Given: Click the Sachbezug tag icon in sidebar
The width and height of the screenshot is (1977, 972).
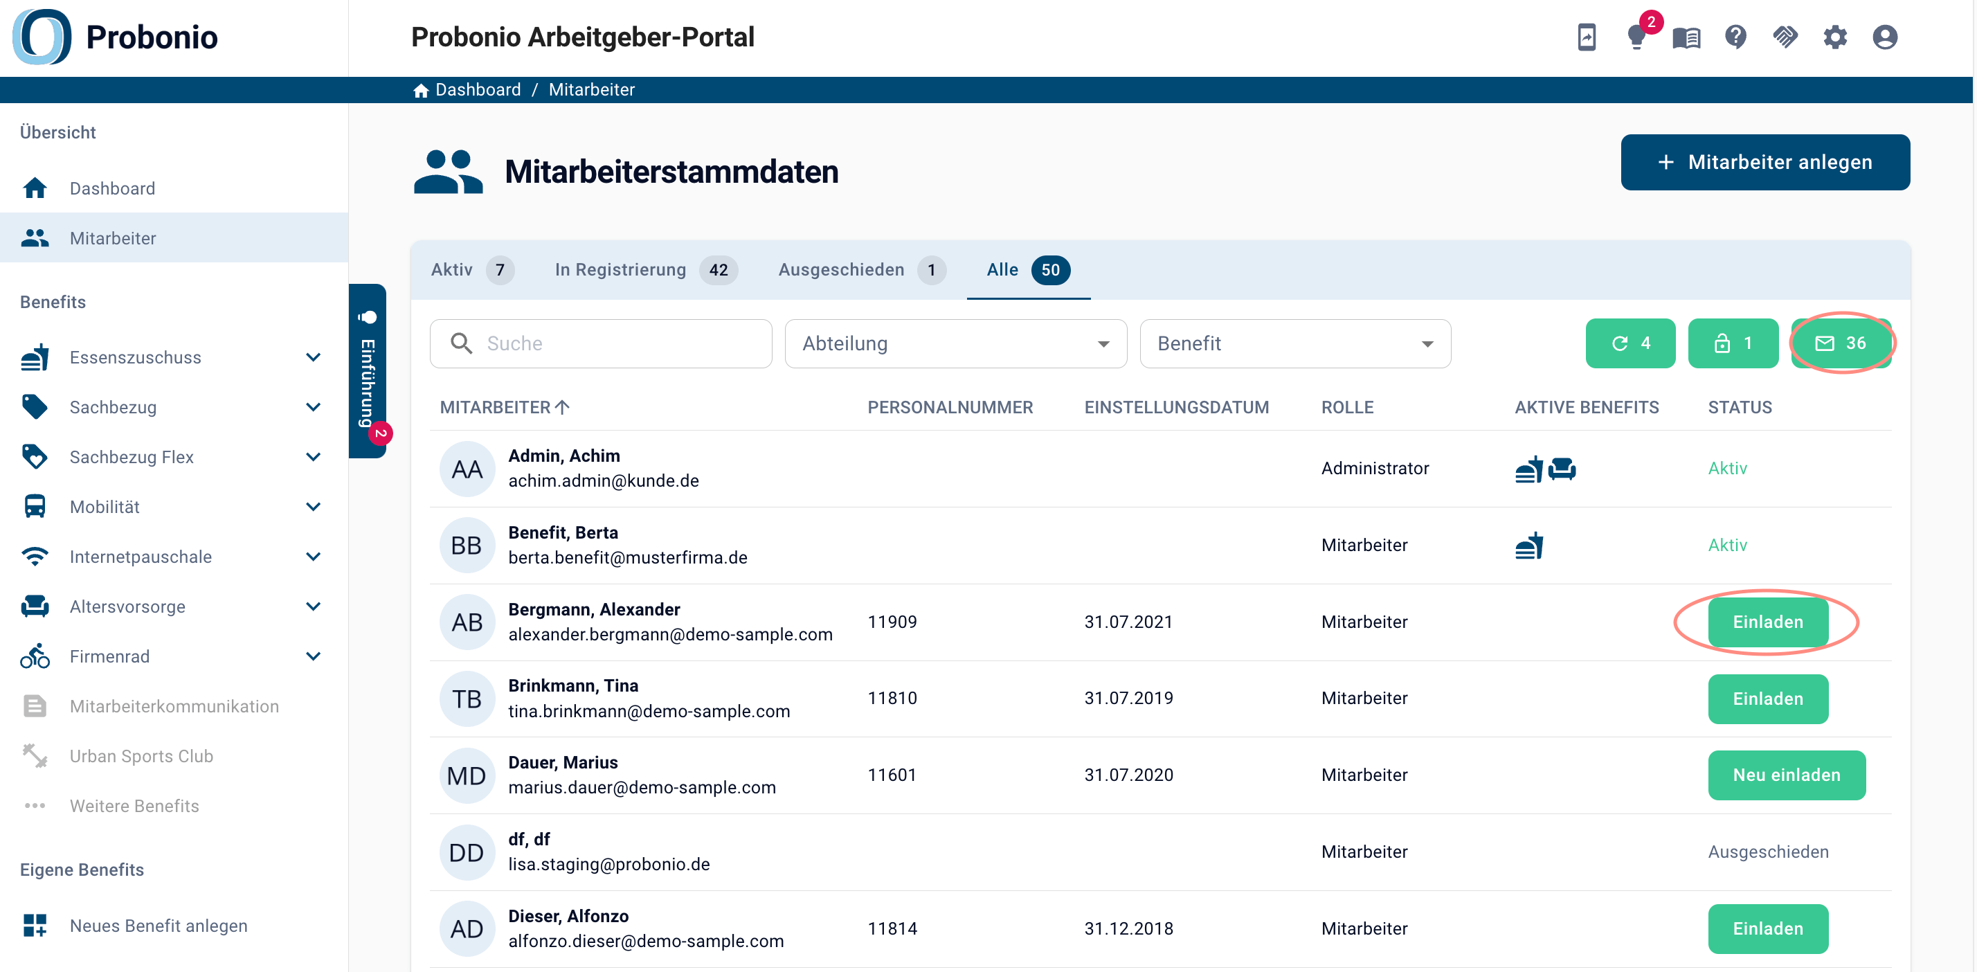Looking at the screenshot, I should coord(35,407).
